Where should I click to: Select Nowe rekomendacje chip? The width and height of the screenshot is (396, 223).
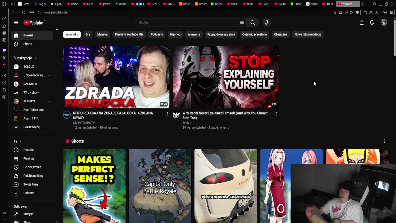308,34
